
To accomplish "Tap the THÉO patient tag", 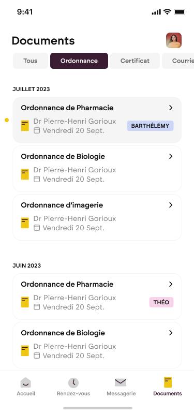I will click(x=161, y=302).
